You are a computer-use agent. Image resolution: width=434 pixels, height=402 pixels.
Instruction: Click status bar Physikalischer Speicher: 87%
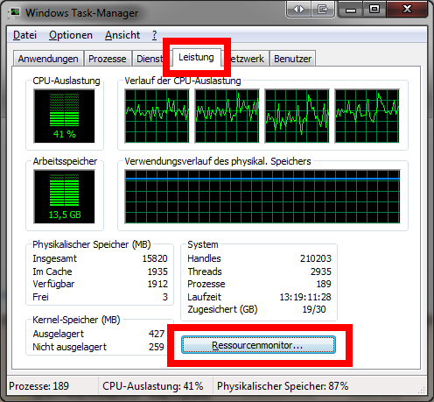[x=283, y=386]
